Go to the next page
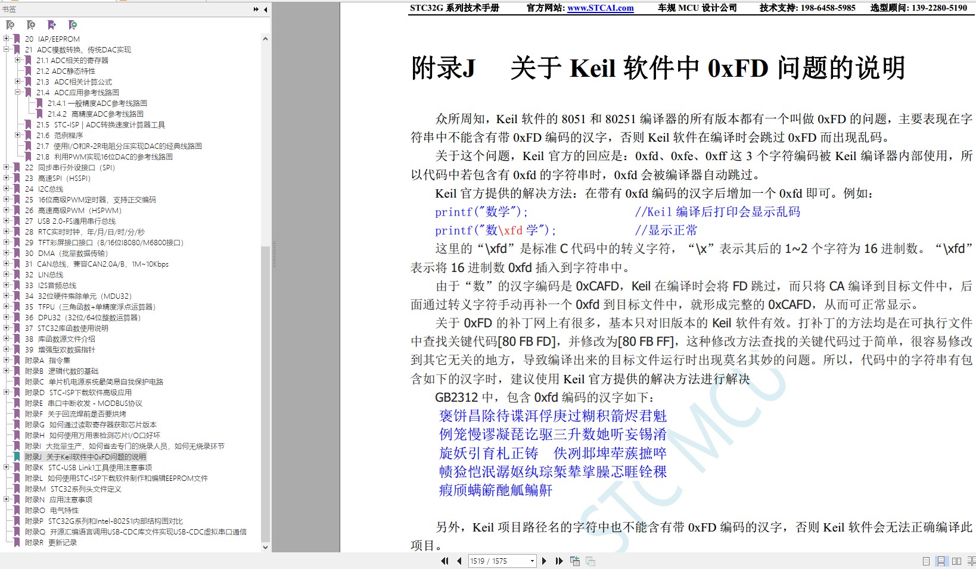The height and width of the screenshot is (569, 976). (x=544, y=561)
